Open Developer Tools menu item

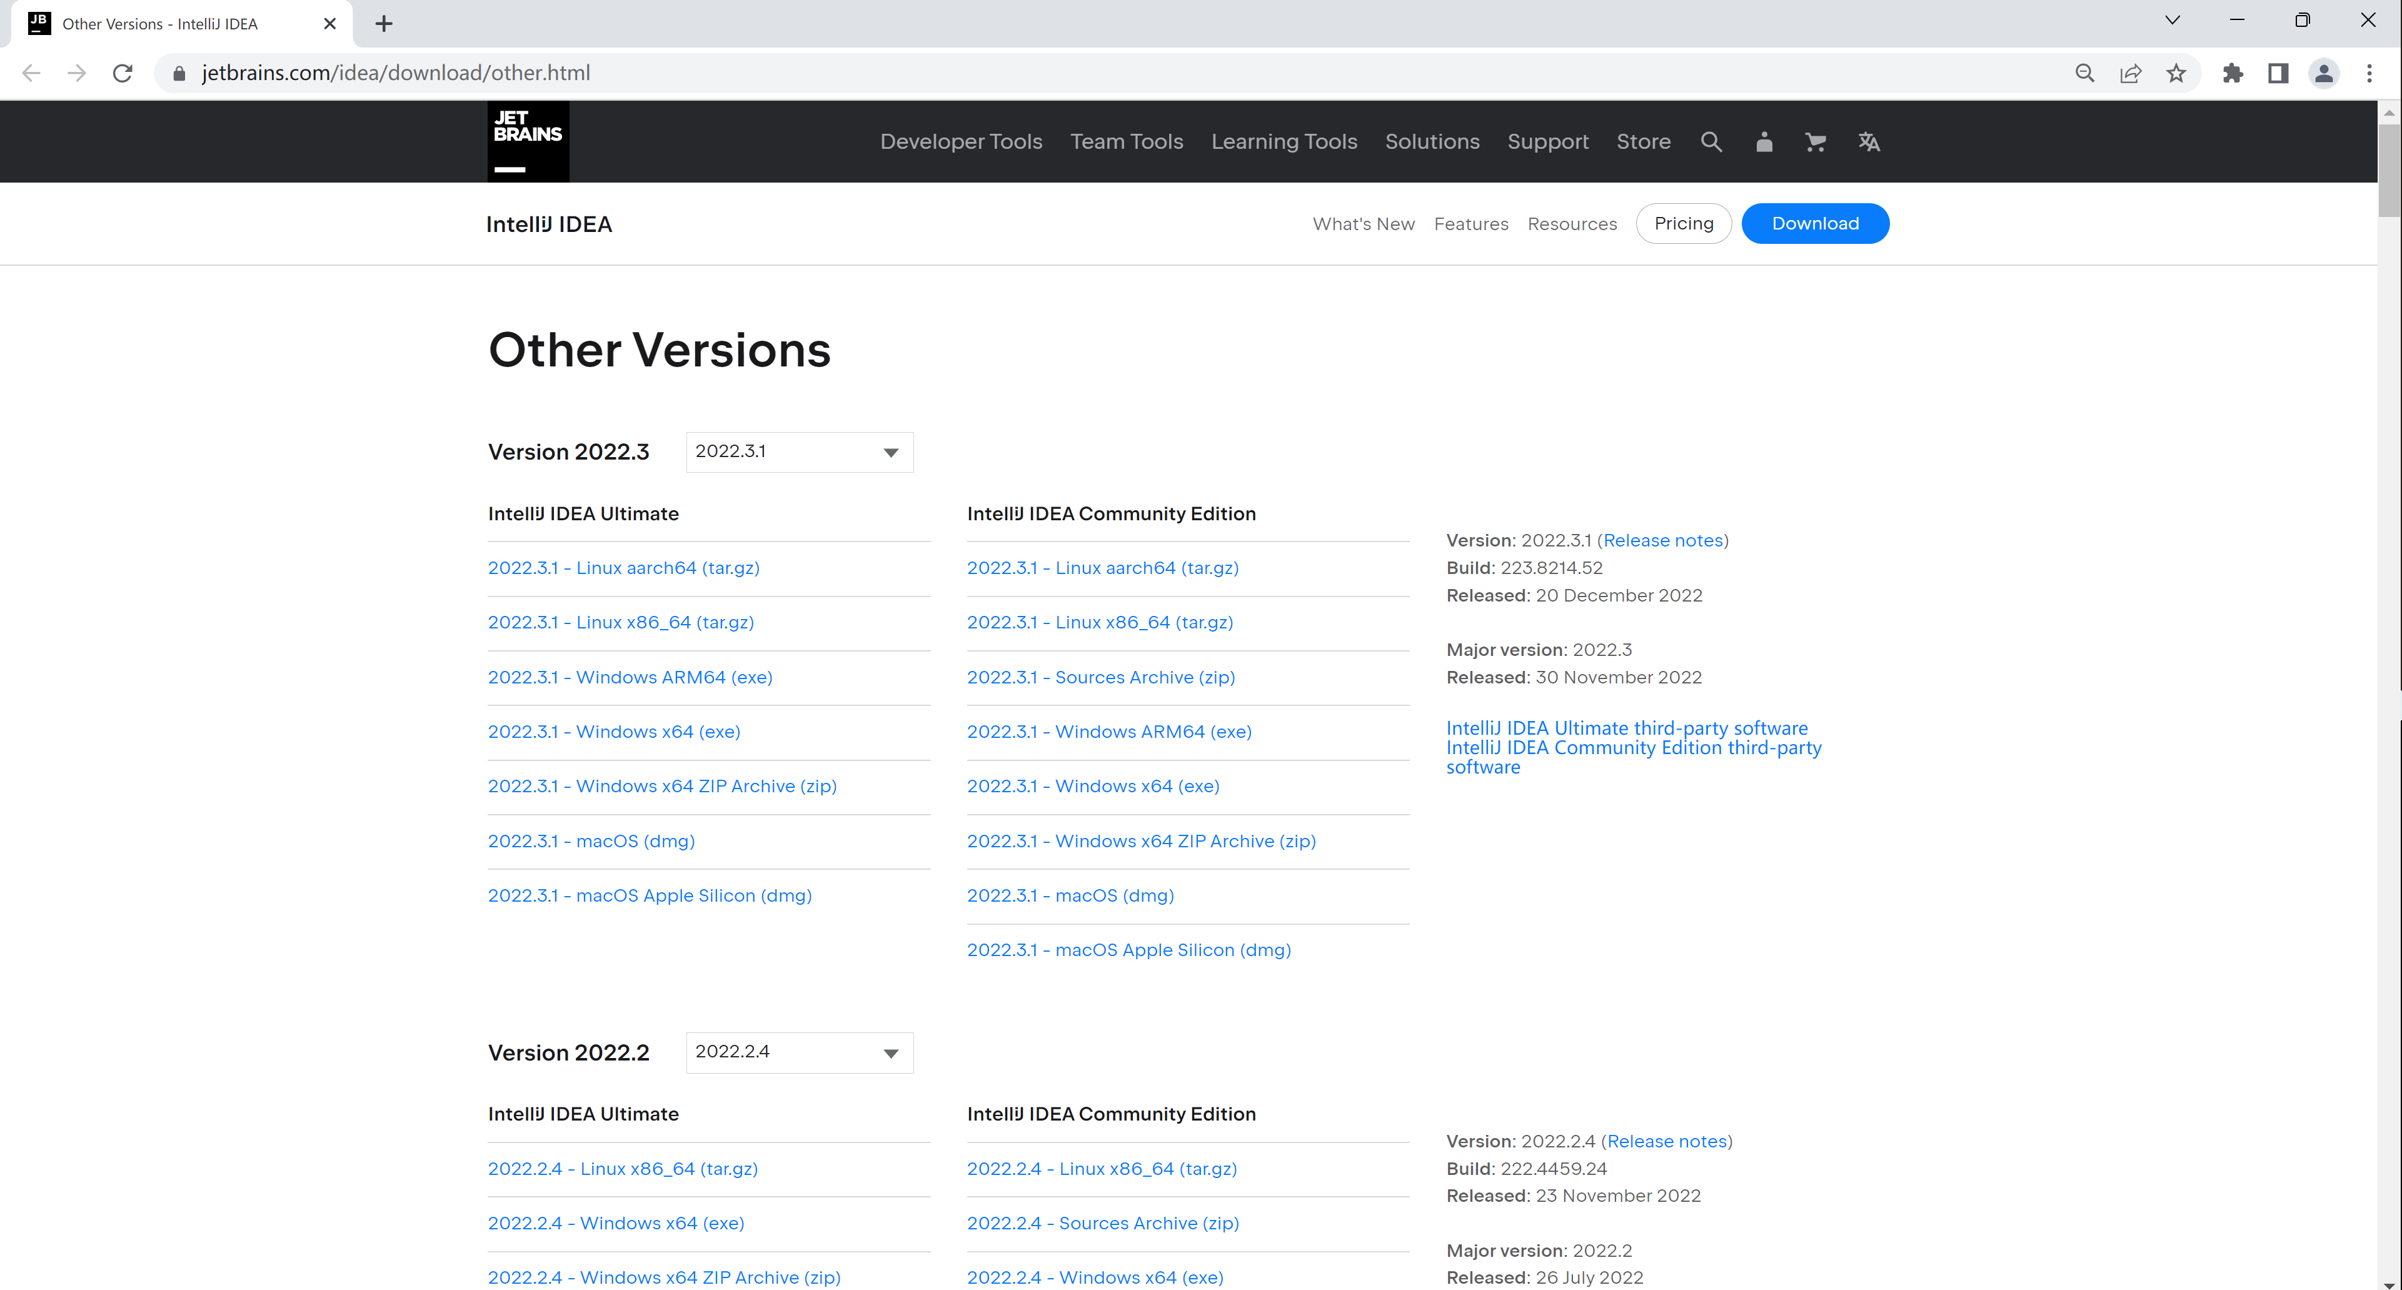[x=961, y=141]
